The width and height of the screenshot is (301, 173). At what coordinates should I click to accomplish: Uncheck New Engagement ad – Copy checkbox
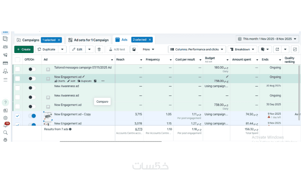tap(17, 116)
